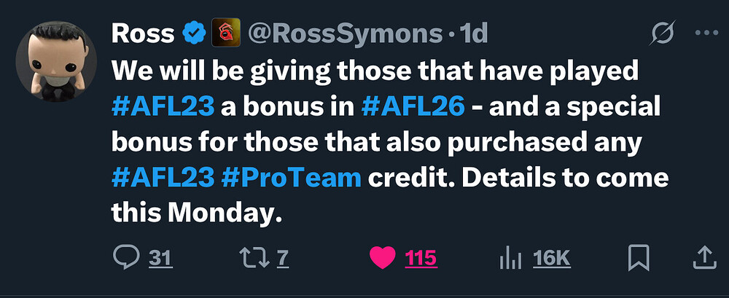Click the red affiliate badge next to Ross

point(226,33)
